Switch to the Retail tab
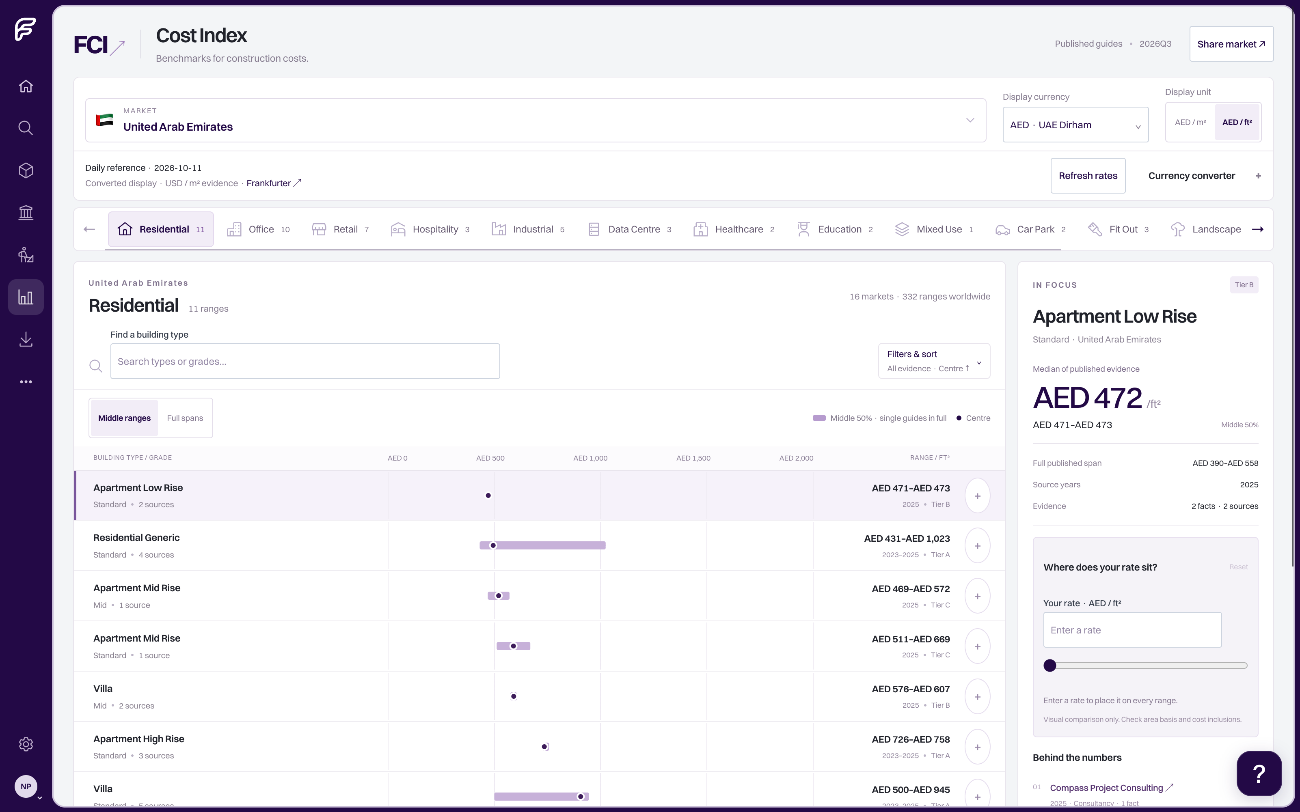The width and height of the screenshot is (1300, 812). click(x=341, y=229)
